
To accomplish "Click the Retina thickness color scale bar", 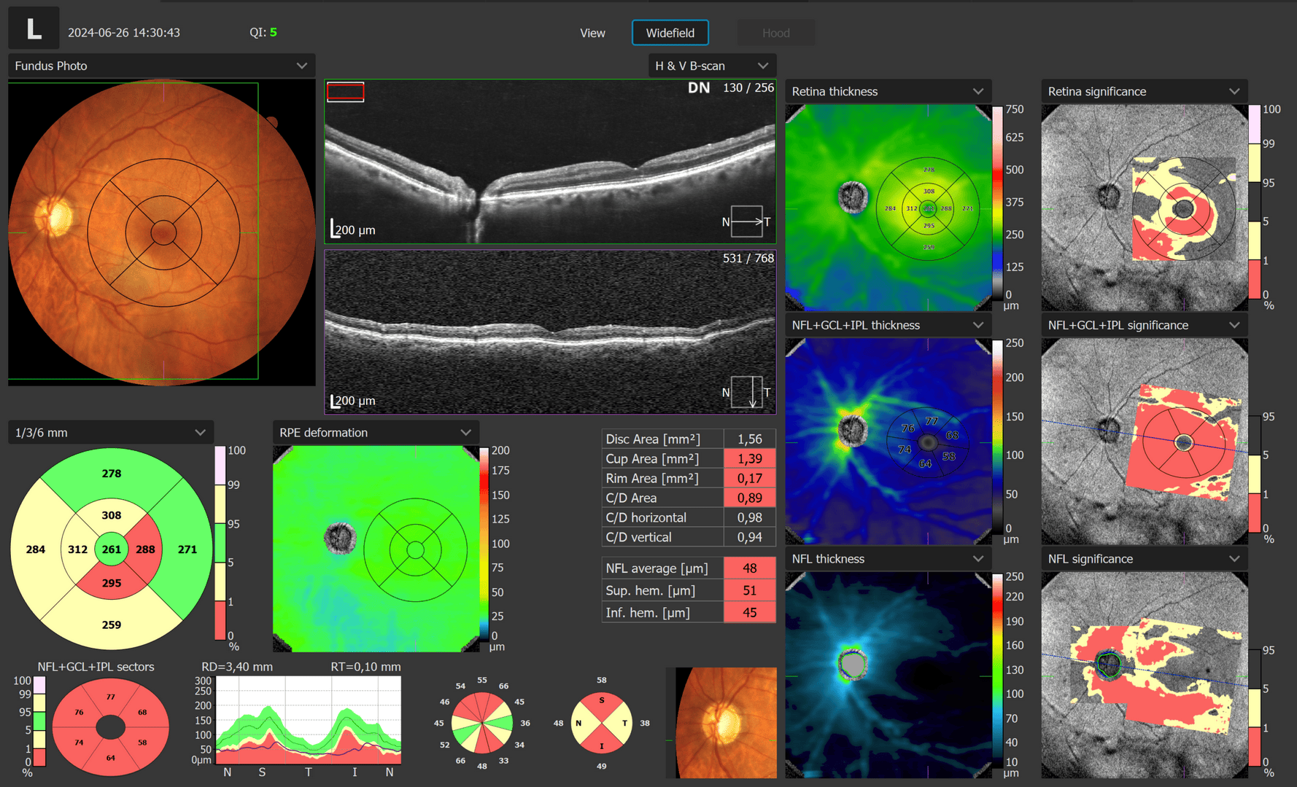I will click(997, 202).
